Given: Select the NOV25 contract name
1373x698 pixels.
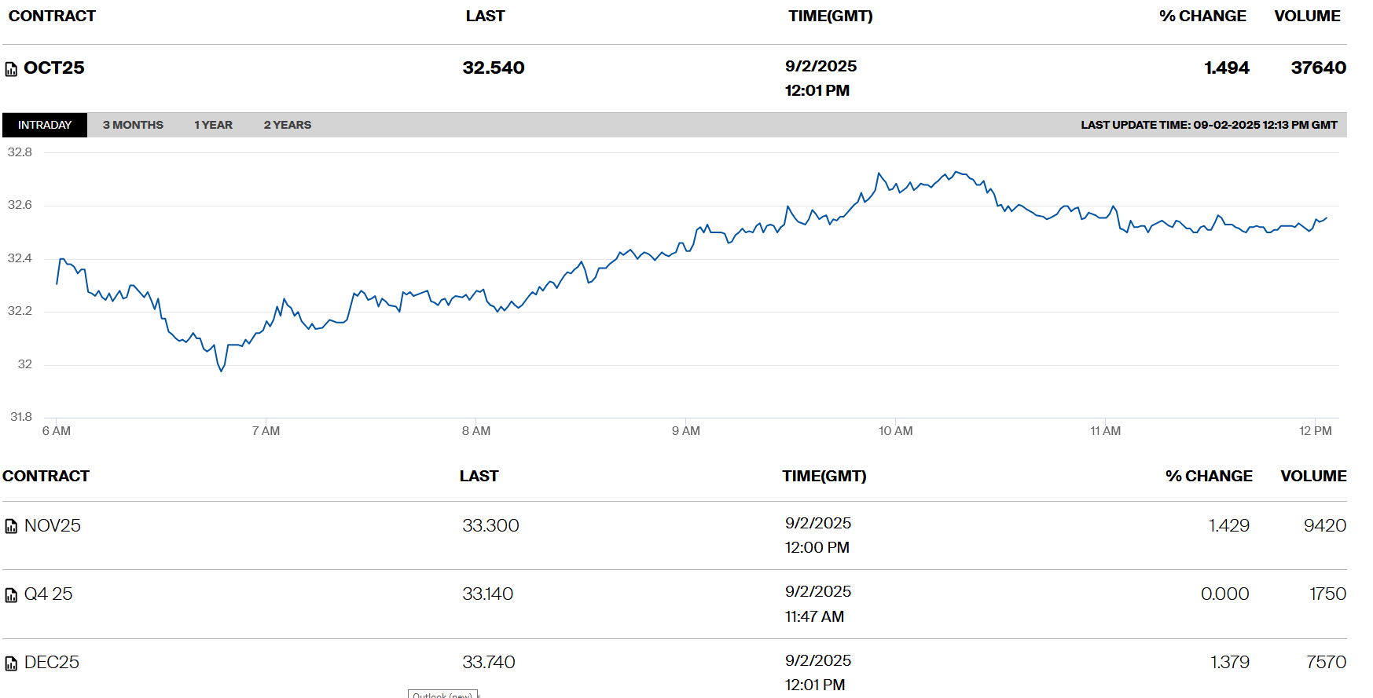Looking at the screenshot, I should [x=53, y=525].
